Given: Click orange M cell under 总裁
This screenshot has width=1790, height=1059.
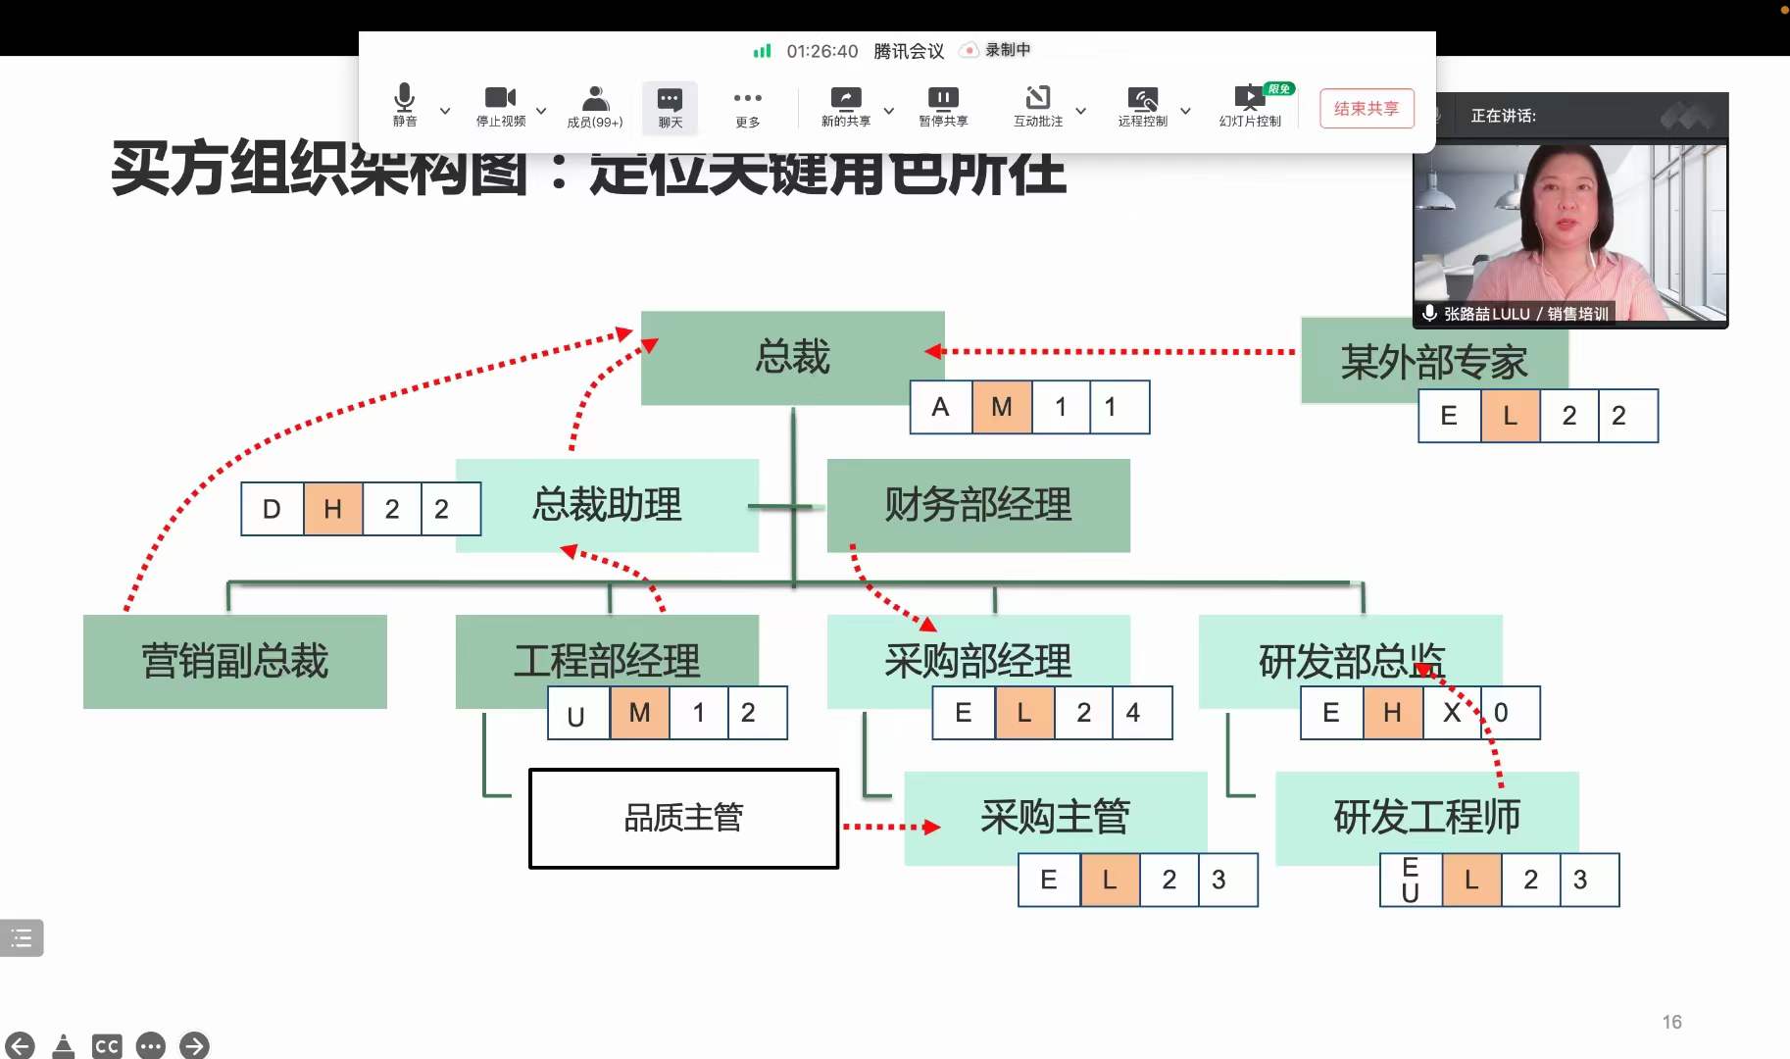Looking at the screenshot, I should [1002, 407].
